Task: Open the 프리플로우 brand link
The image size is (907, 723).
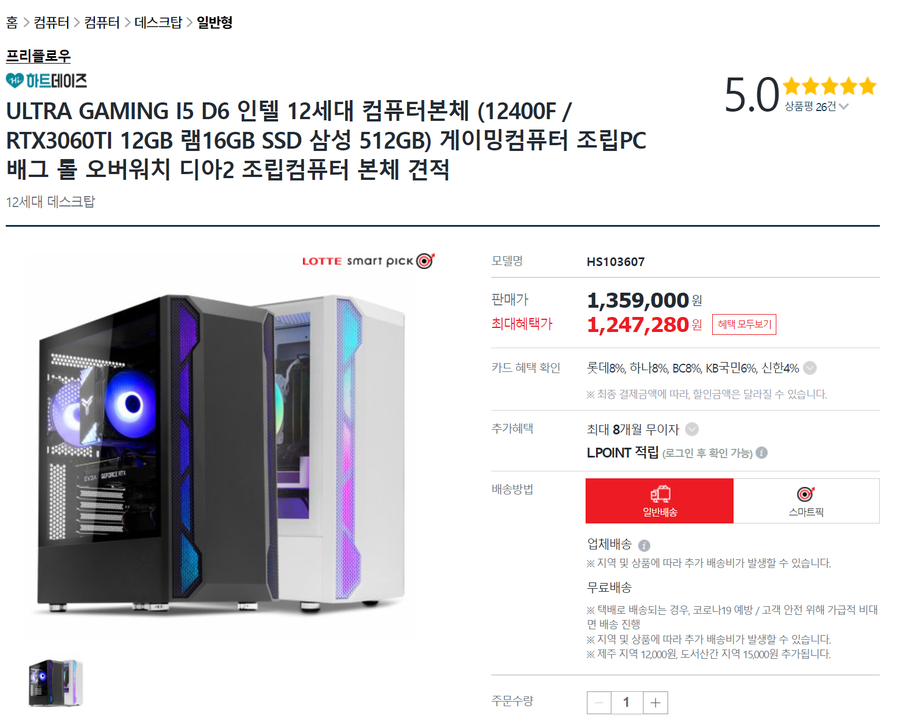Action: (38, 56)
